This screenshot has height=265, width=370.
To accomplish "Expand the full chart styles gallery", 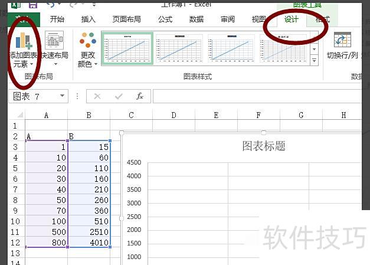I will pyautogui.click(x=314, y=60).
